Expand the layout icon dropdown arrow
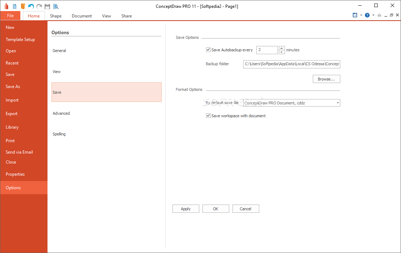Screen dimensions: 401x253 (361, 15)
